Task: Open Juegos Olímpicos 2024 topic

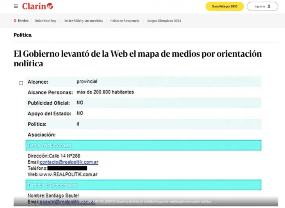Action: (164, 21)
